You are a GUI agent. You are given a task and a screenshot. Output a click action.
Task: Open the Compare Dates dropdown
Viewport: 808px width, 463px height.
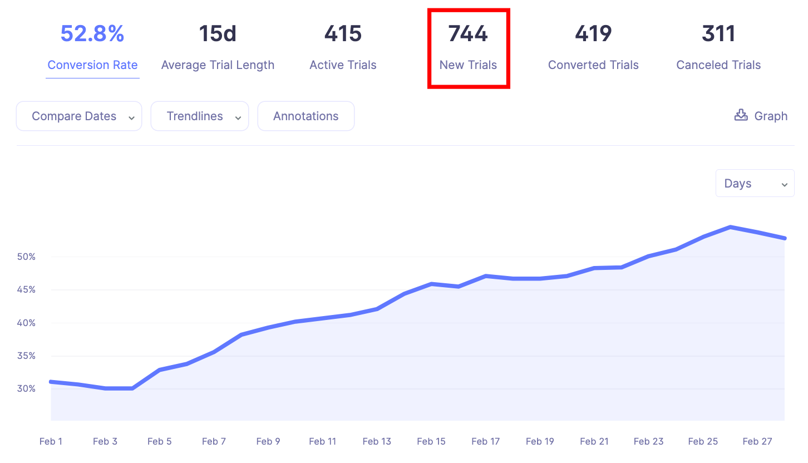click(x=79, y=116)
